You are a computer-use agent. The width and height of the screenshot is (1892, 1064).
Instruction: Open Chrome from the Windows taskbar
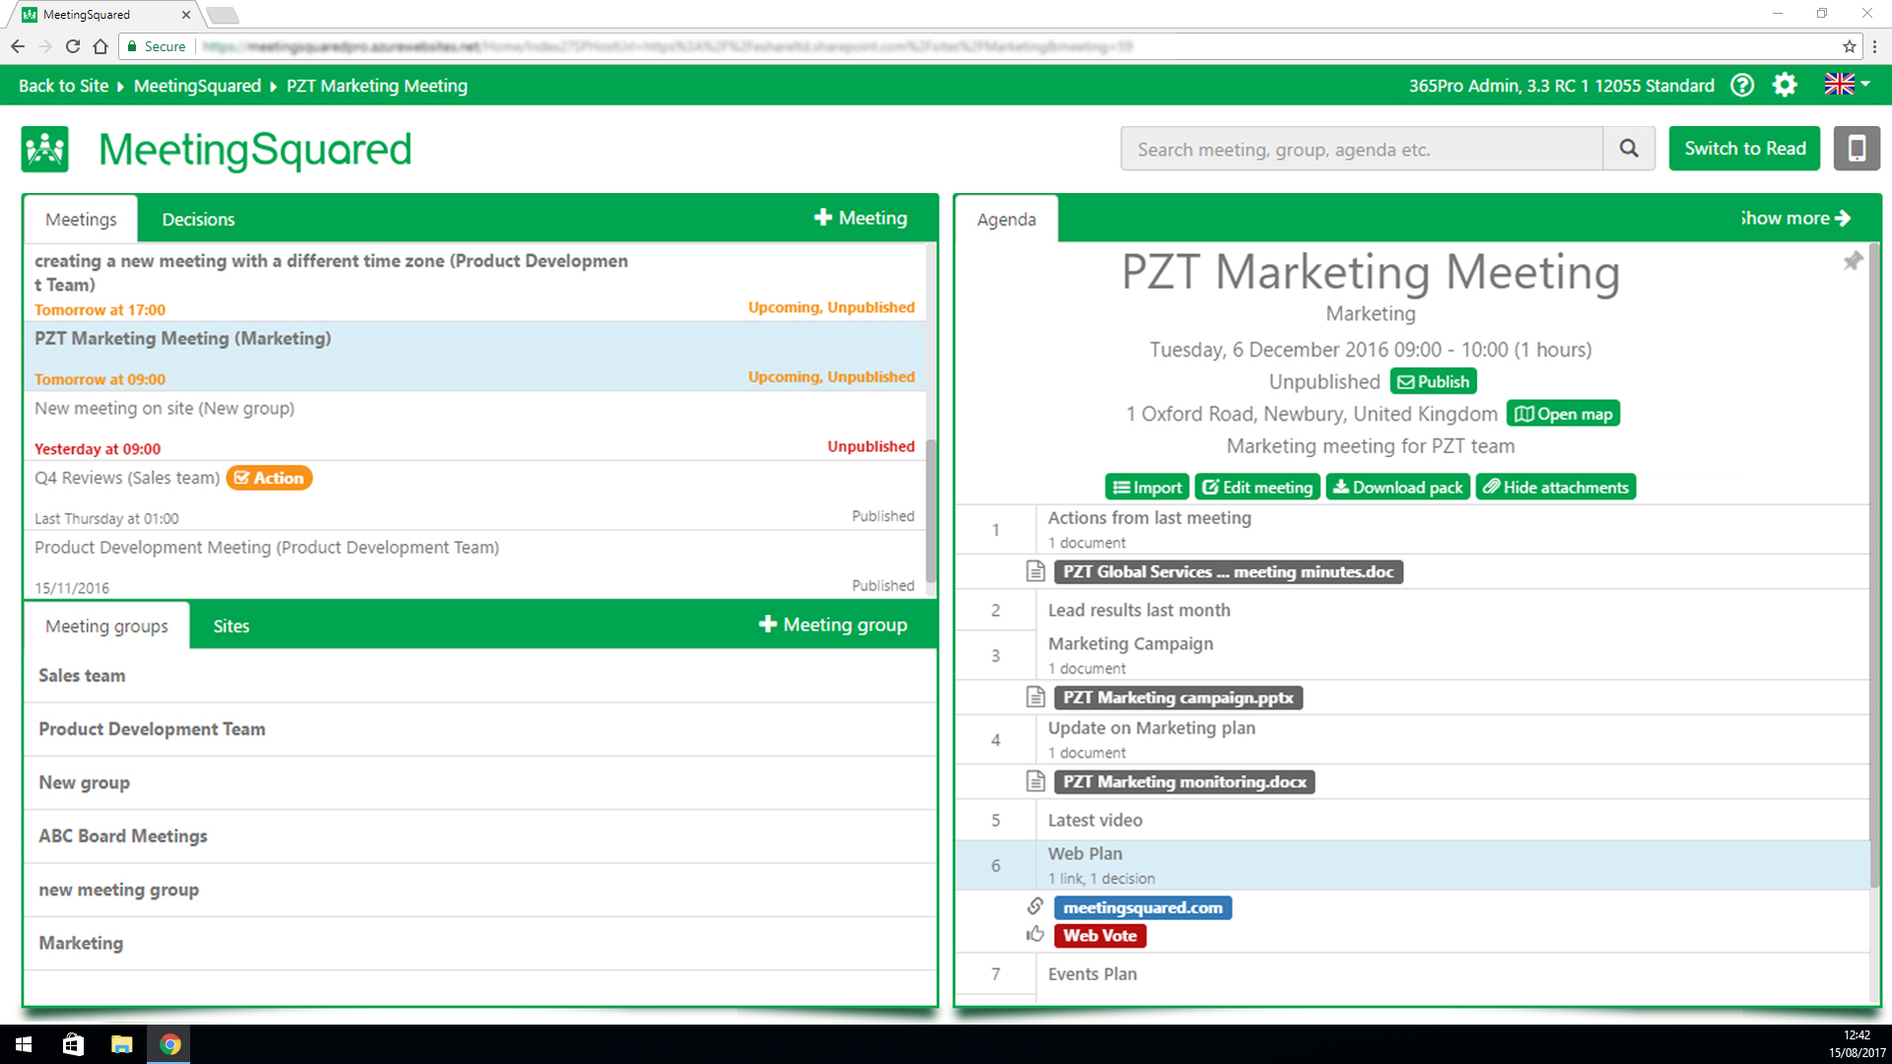169,1044
